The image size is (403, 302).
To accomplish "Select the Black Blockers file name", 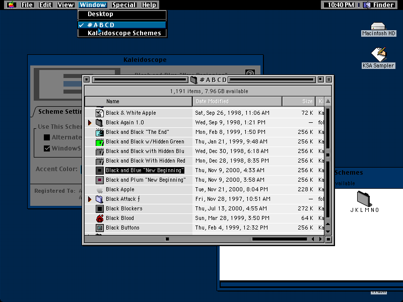I will pos(124,208).
